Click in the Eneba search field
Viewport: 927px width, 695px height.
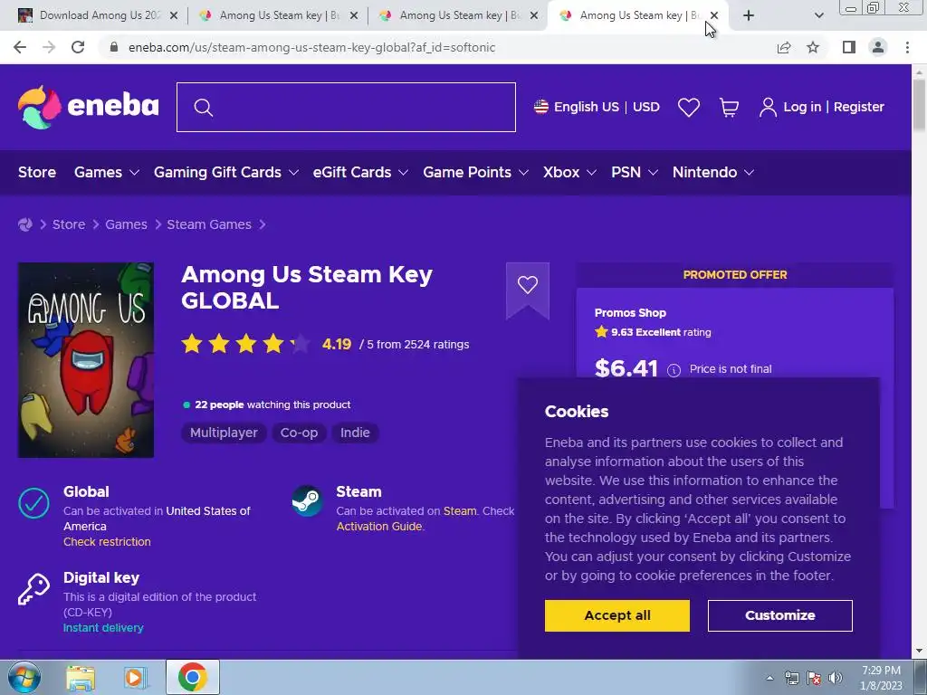tap(346, 107)
